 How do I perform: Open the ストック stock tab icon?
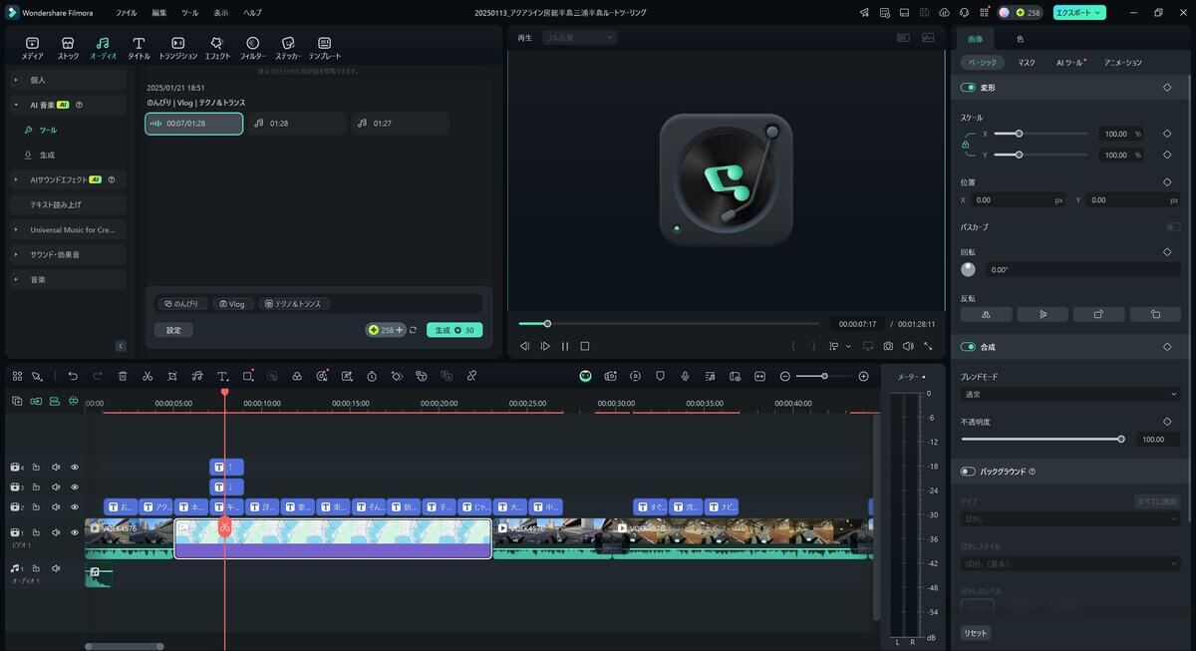68,43
